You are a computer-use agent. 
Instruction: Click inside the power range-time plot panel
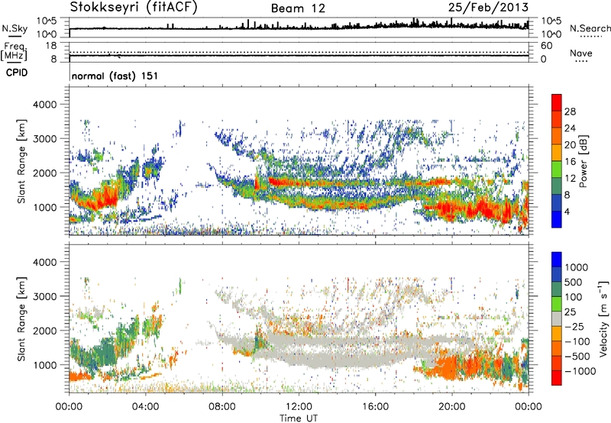coord(299,161)
